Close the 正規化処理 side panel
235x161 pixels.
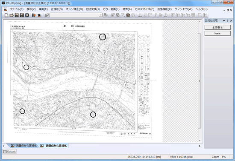231,20
